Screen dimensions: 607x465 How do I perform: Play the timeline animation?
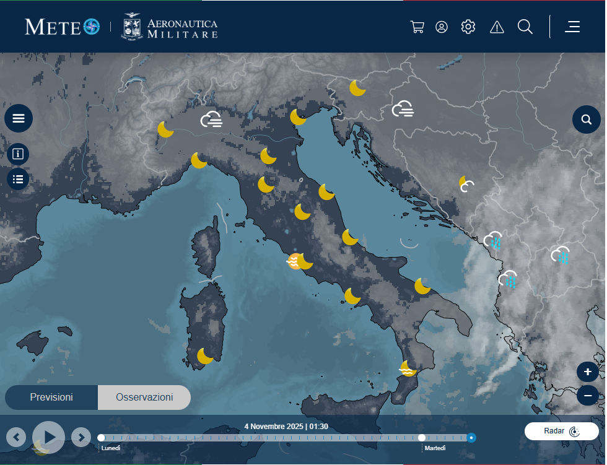coord(49,437)
